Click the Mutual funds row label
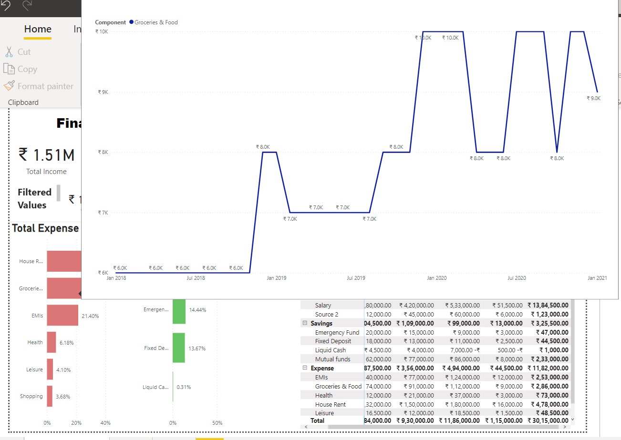Image resolution: width=621 pixels, height=440 pixels. [x=332, y=359]
